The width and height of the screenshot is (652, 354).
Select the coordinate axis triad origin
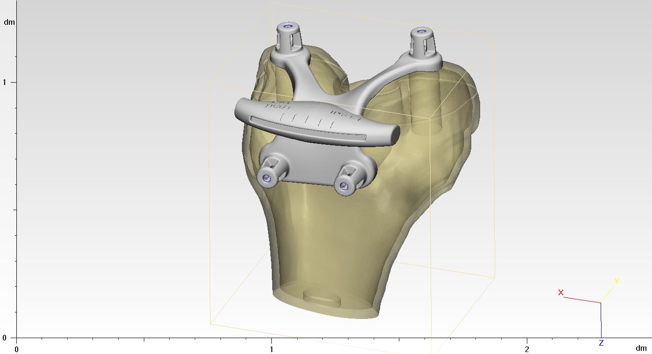[x=601, y=303]
